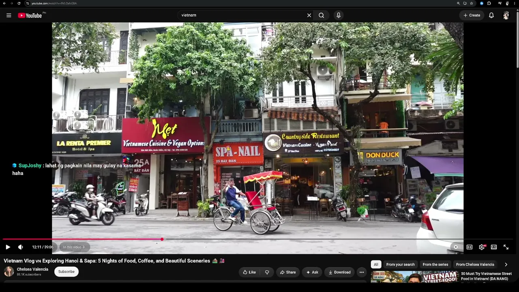Select the "All" filter chip
Viewport: 519px width, 292px height.
tap(376, 264)
